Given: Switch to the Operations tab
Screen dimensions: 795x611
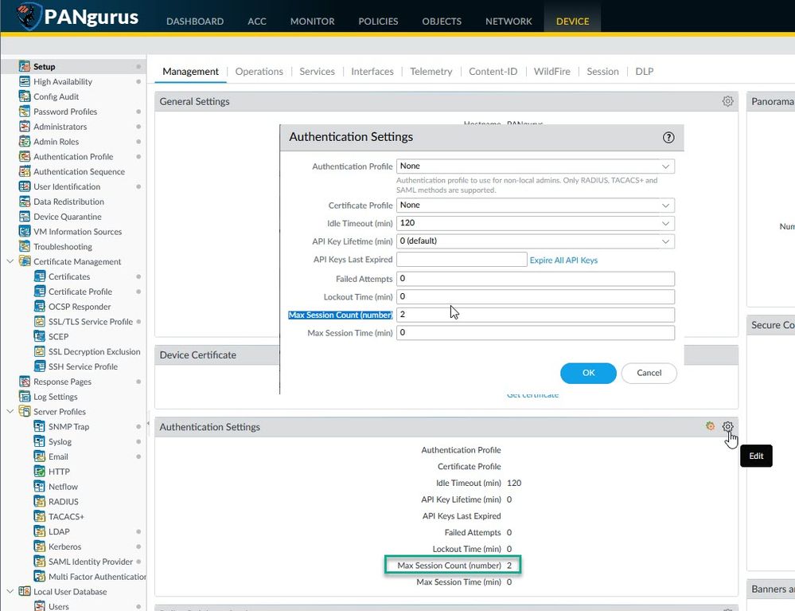Looking at the screenshot, I should [x=259, y=72].
